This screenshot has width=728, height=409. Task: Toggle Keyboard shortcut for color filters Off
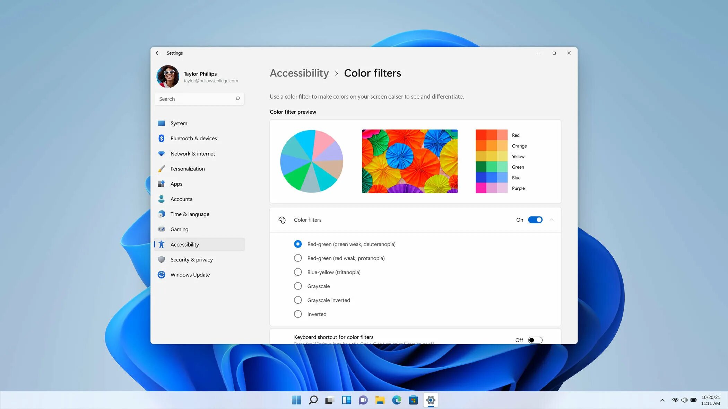[535, 340]
